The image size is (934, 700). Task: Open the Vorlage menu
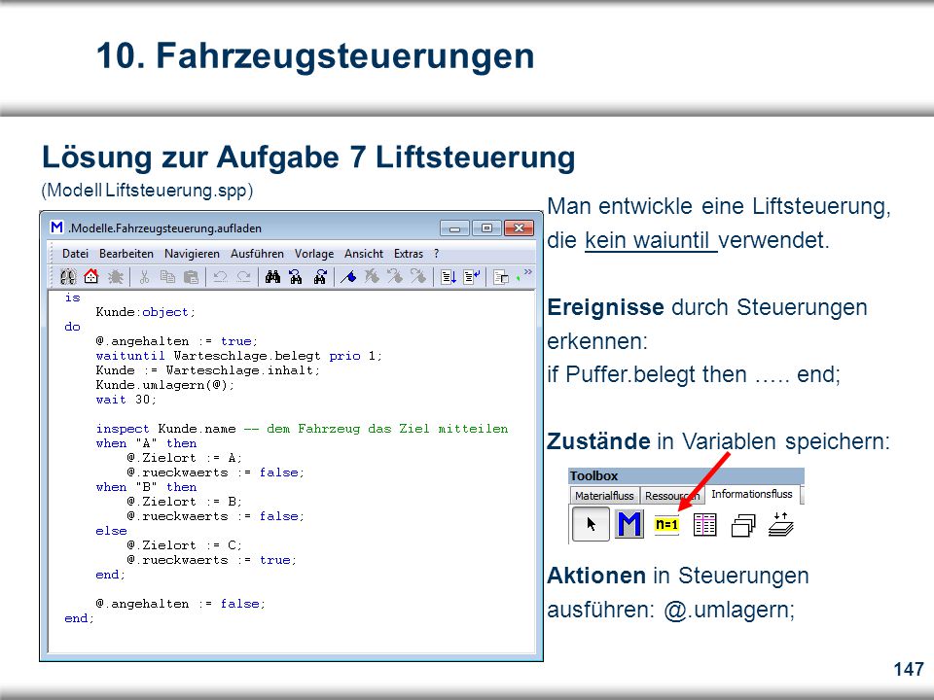[314, 254]
